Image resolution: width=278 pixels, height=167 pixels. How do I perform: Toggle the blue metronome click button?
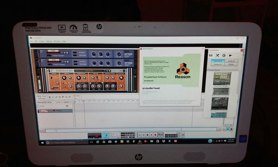[x=106, y=135]
